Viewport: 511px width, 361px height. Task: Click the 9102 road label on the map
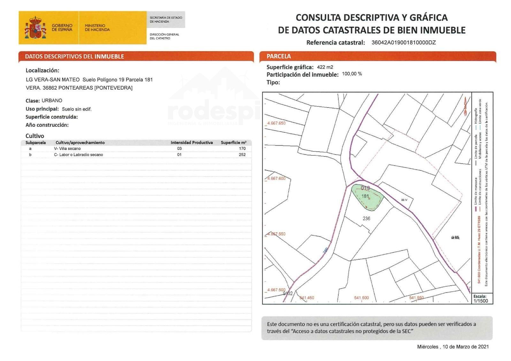click(287, 293)
